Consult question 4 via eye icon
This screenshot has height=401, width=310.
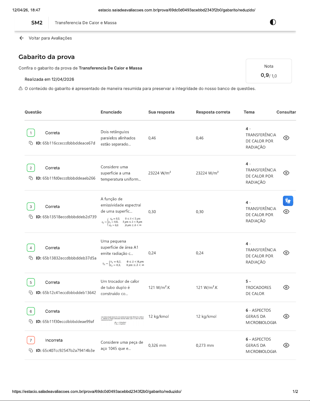[286, 253]
